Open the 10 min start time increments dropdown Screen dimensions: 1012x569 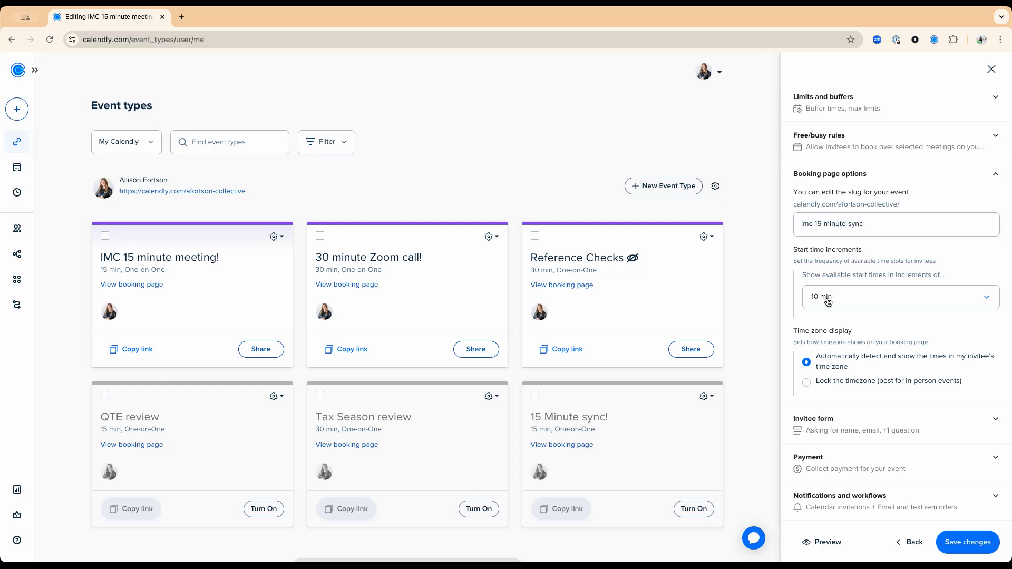[x=900, y=297]
